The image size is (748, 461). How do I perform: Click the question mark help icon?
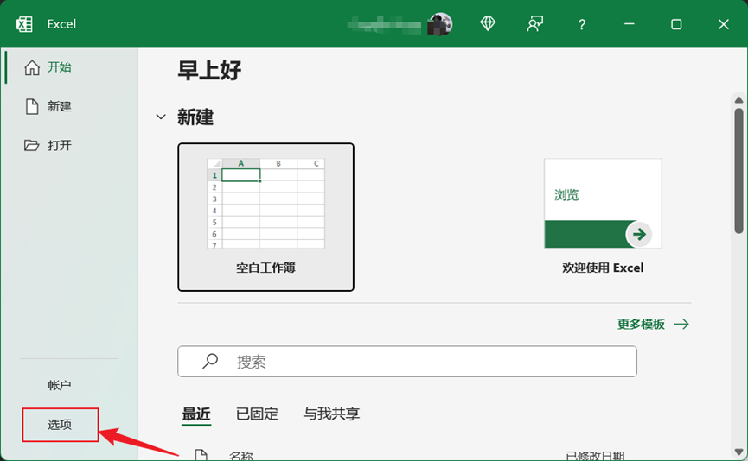[x=582, y=24]
